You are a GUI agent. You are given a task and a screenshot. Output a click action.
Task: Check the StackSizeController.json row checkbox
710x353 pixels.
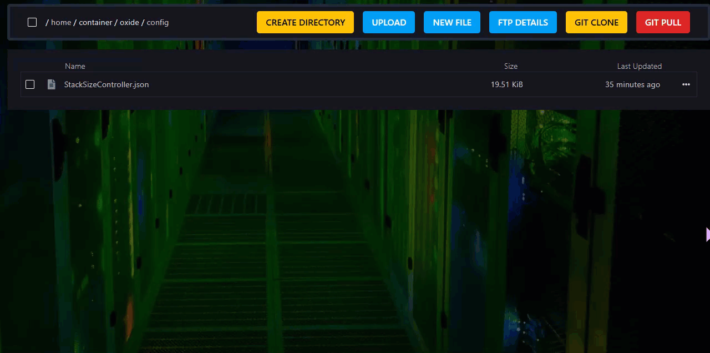30,84
